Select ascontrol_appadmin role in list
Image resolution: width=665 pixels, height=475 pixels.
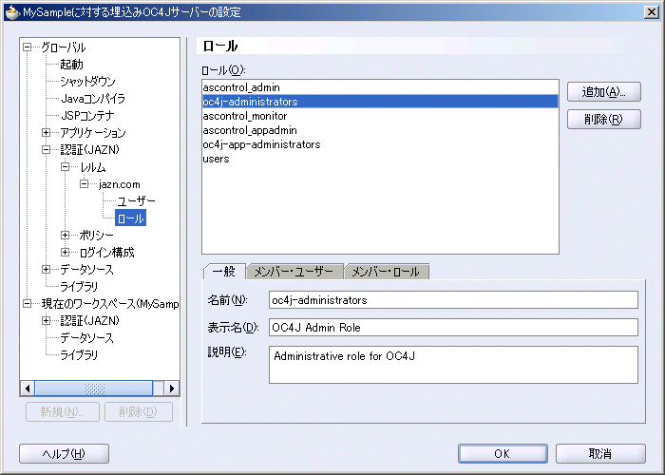tap(380, 130)
